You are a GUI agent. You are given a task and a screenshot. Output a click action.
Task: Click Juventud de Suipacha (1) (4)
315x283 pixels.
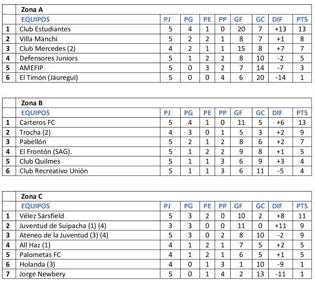62,226
